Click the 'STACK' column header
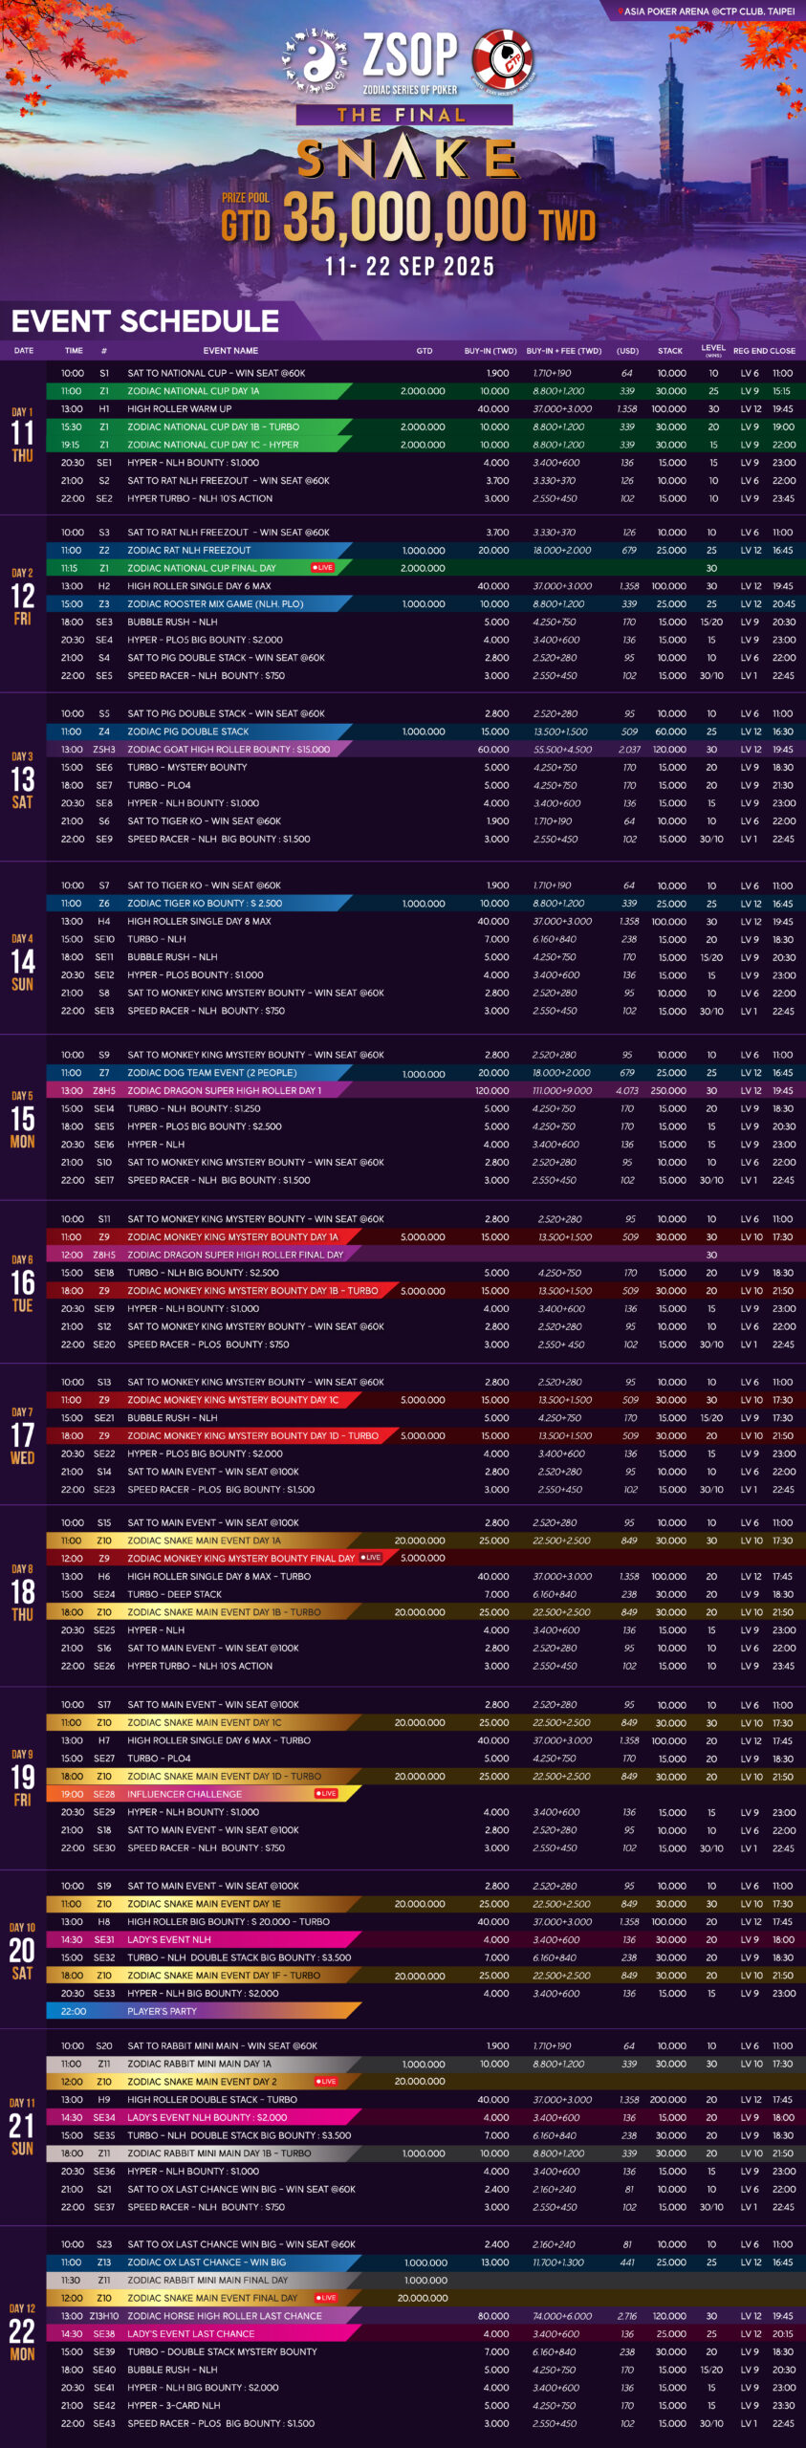 coord(670,351)
